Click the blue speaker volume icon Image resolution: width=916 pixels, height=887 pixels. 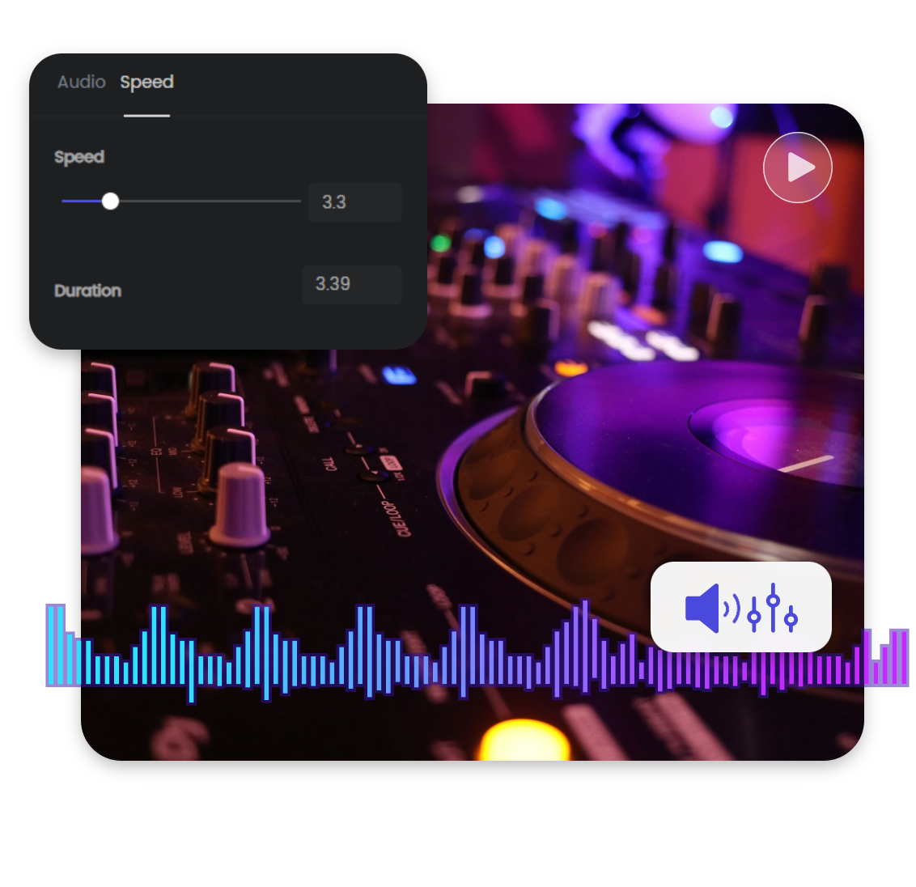(701, 608)
